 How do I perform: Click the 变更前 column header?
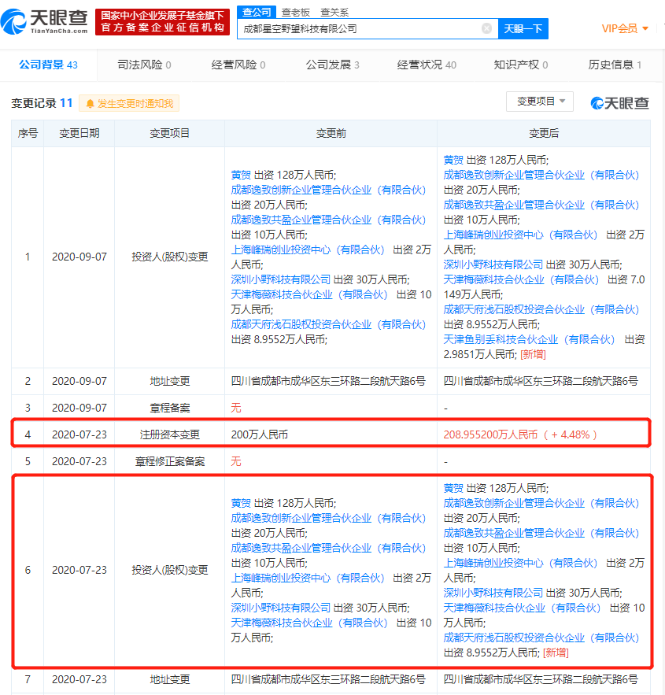coord(331,134)
